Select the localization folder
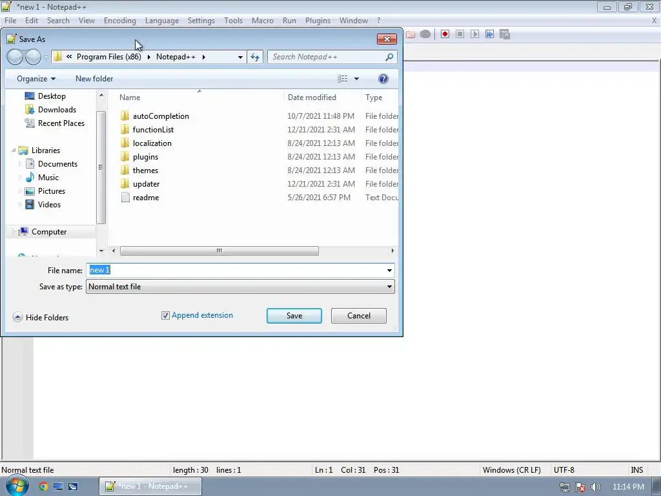Image resolution: width=661 pixels, height=496 pixels. pyautogui.click(x=152, y=143)
